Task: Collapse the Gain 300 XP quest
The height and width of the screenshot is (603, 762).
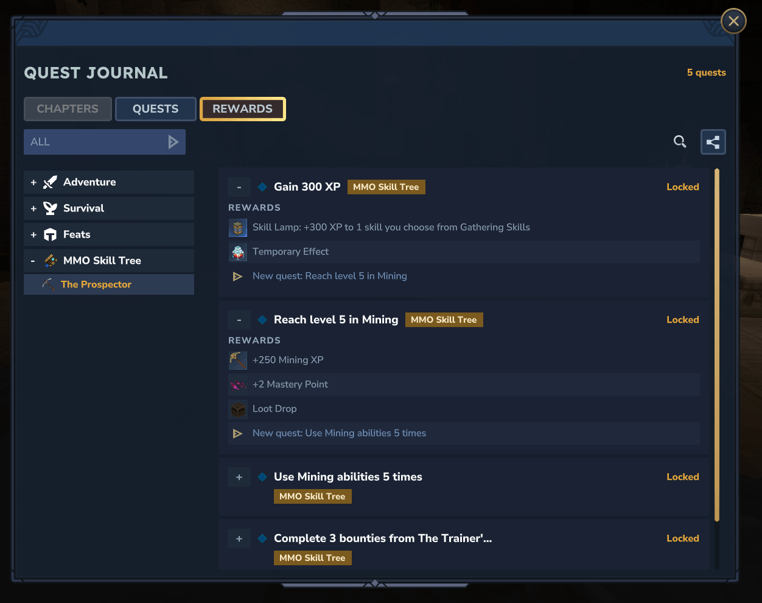Action: 239,187
